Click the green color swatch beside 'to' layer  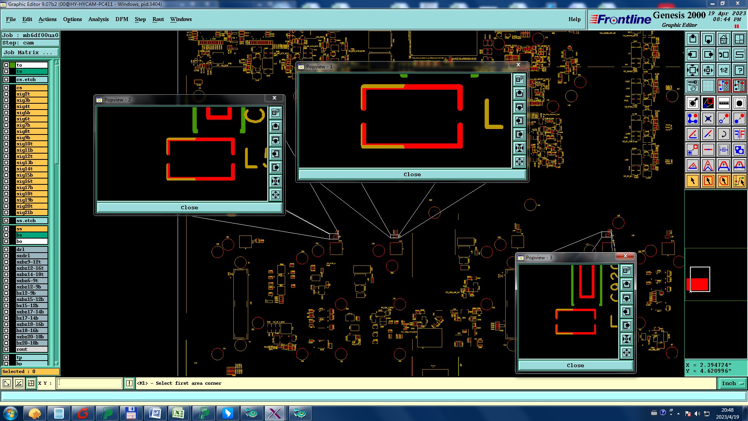(12, 65)
